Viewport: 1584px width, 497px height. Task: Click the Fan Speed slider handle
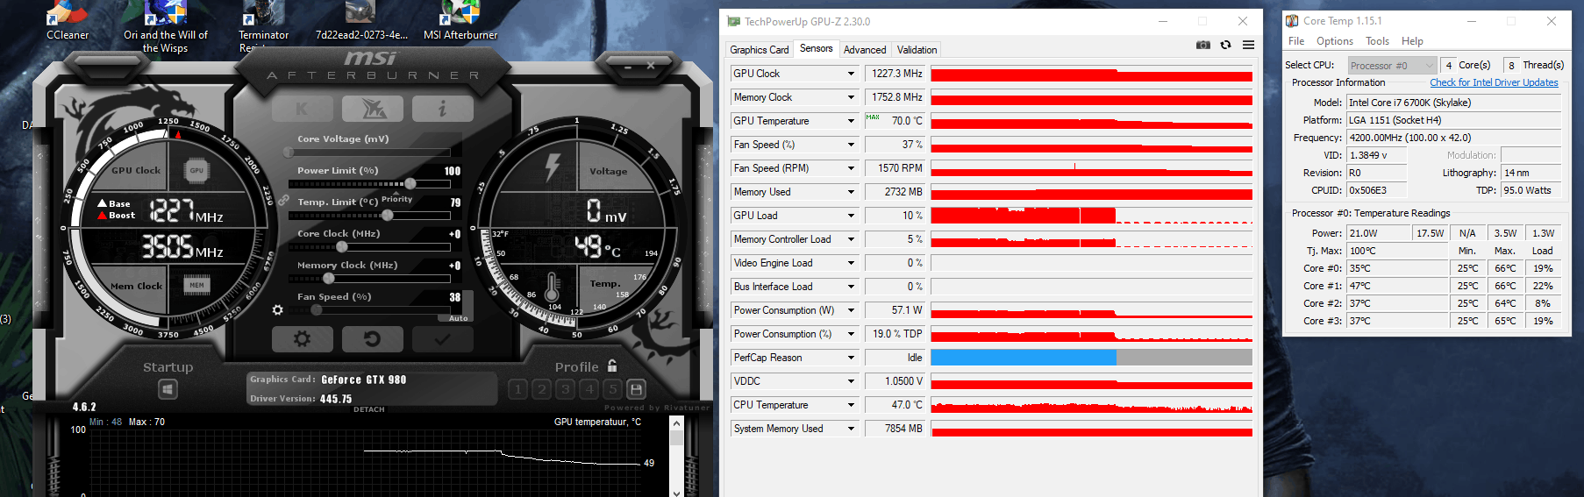[317, 310]
